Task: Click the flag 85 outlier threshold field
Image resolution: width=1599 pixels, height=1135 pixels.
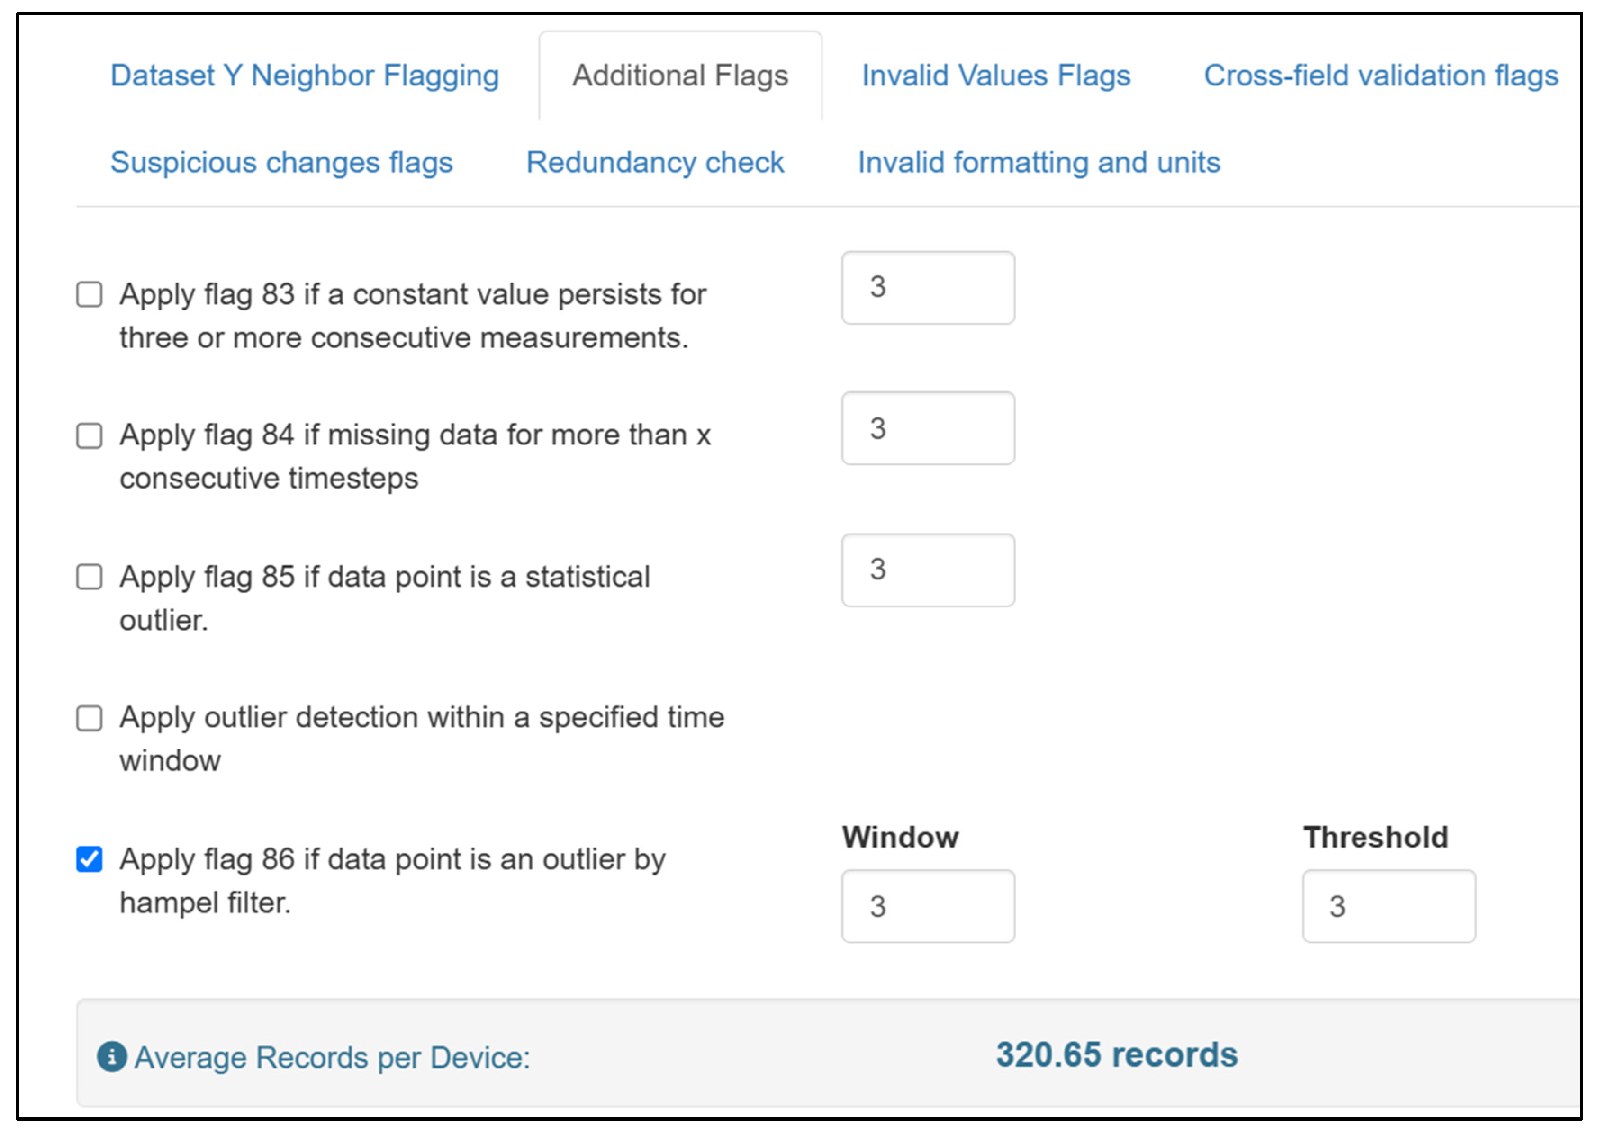Action: (x=928, y=570)
